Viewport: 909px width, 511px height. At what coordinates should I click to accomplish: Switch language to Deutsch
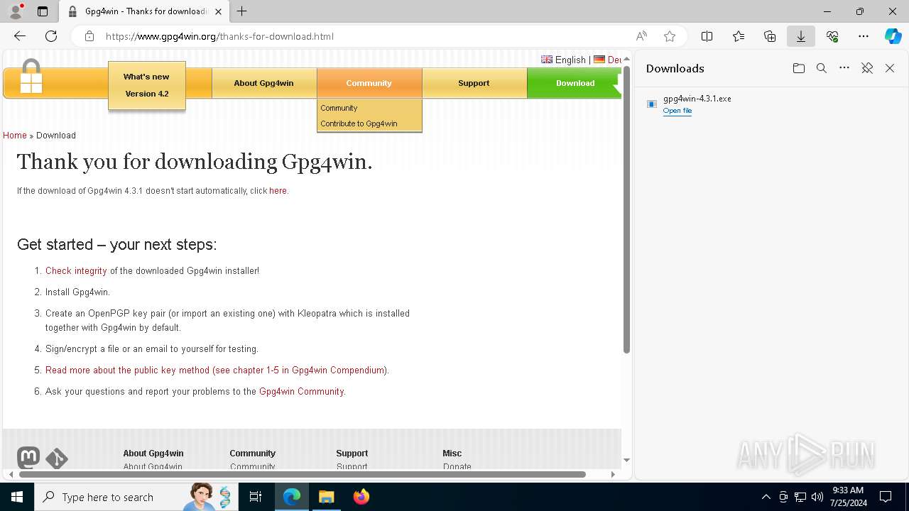tap(608, 60)
